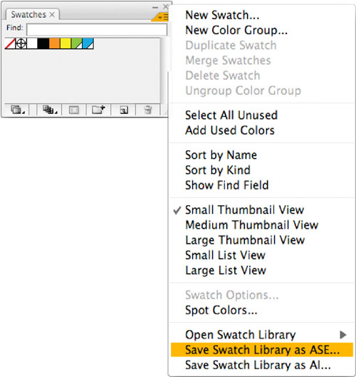Click Add Used Colors menu entry
356x377 pixels.
point(230,130)
